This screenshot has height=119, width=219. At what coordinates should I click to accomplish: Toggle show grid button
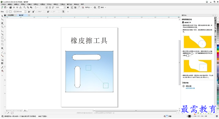click(x=75, y=7)
